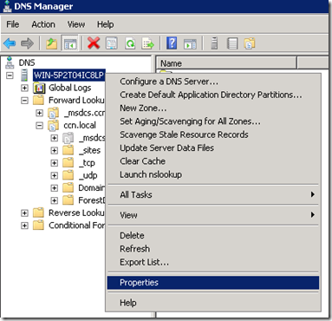Viewport: 332px width, 321px height.
Task: Choose Update Server Data Files
Action: (213, 147)
